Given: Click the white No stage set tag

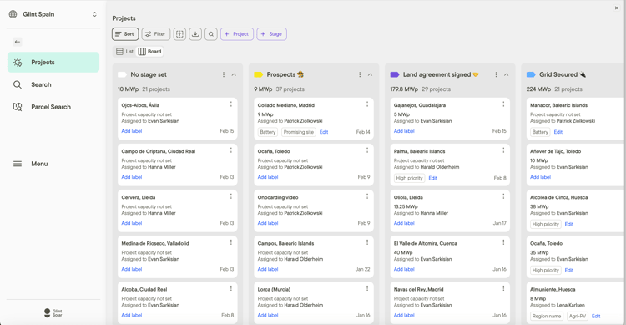Looking at the screenshot, I should click(x=122, y=74).
